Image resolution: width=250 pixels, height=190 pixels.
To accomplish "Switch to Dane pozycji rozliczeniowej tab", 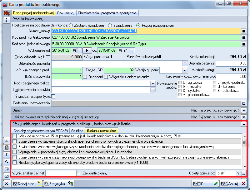I will pos(33,13).
